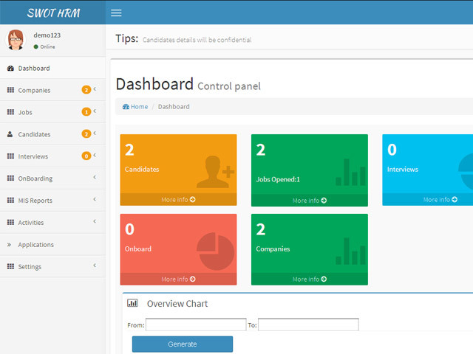The image size is (473, 354).
Task: Click the To date input field
Action: (308, 324)
